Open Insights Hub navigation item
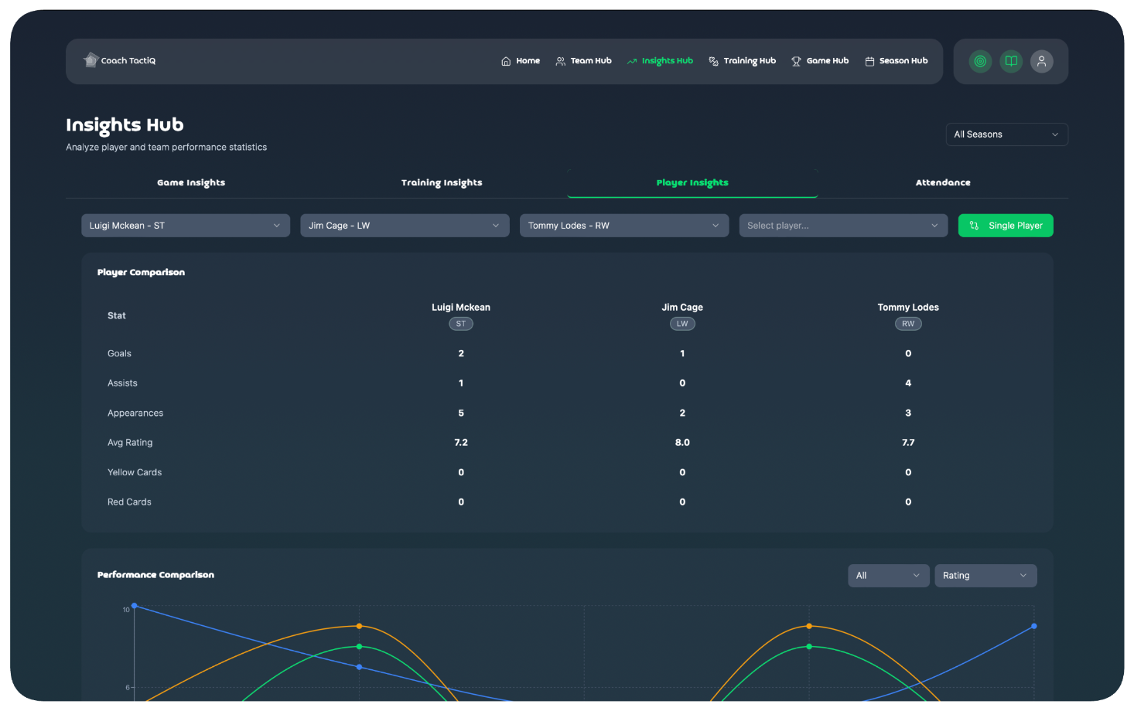This screenshot has height=711, width=1134. (660, 61)
